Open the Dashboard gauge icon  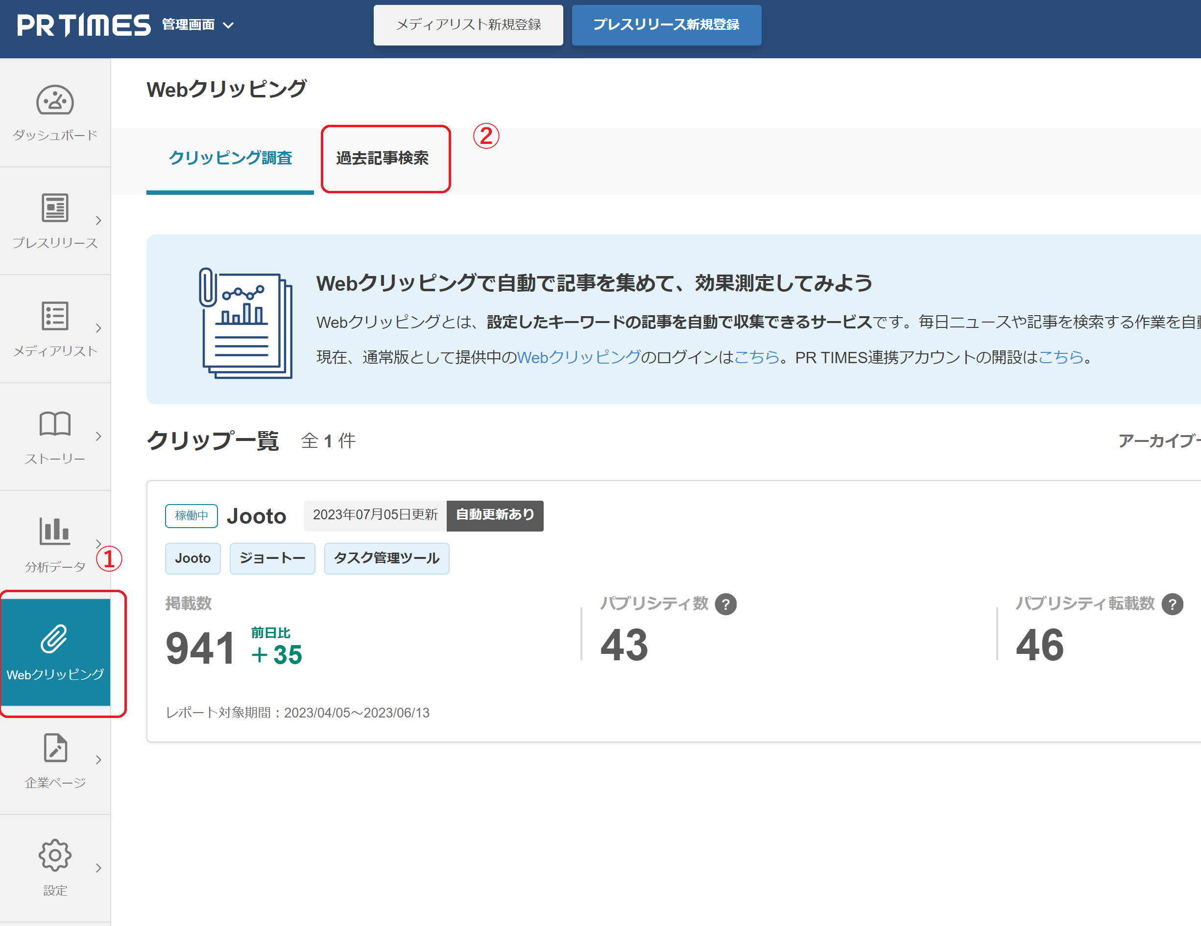point(55,100)
